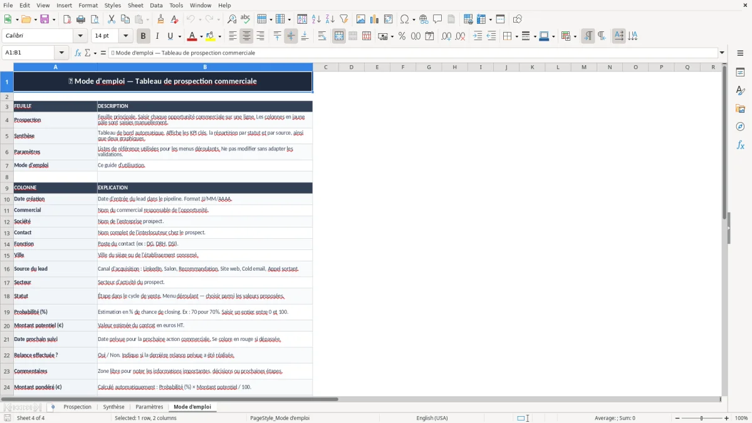Viewport: 752px width, 423px height.
Task: Run the spelling check
Action: (x=246, y=19)
